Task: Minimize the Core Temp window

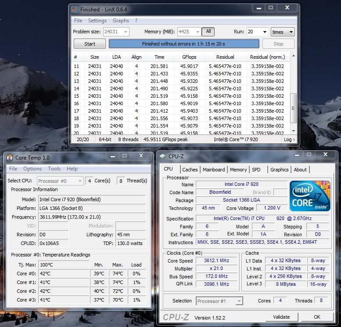Action: pos(113,156)
